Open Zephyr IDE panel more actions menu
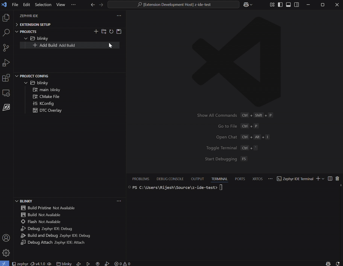The image size is (343, 266). coord(119,16)
